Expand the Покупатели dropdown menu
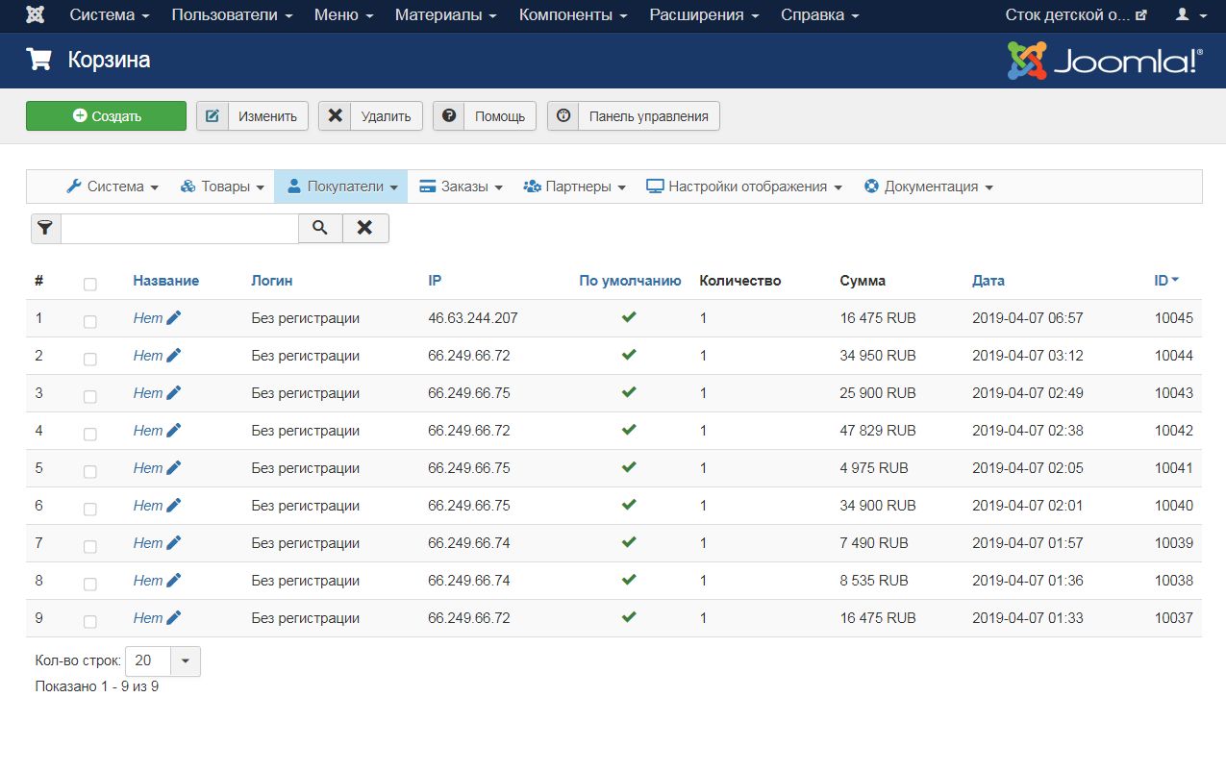Viewport: 1226px width, 772px height. coord(341,187)
